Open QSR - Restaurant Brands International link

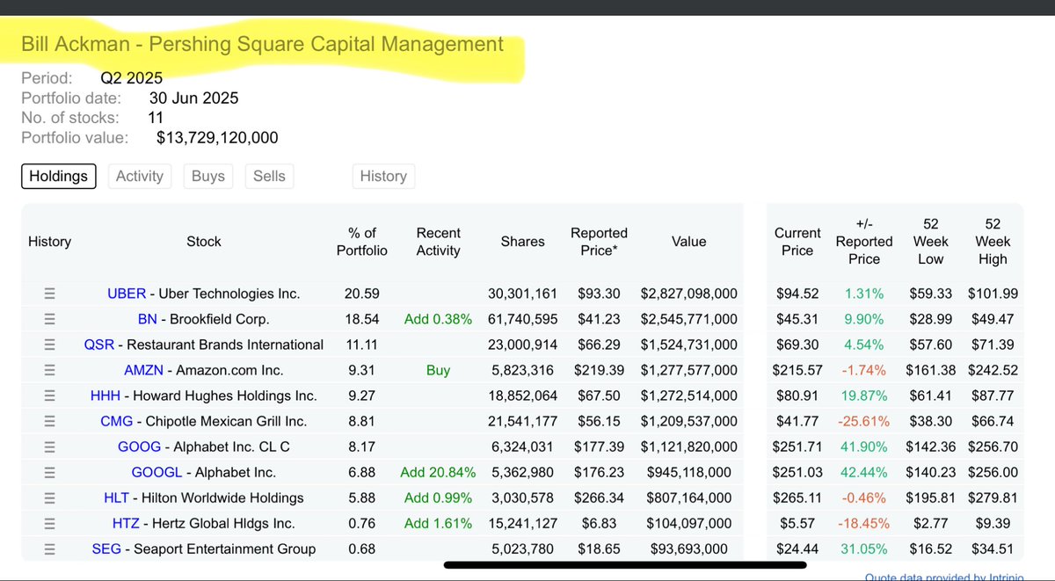click(x=204, y=345)
